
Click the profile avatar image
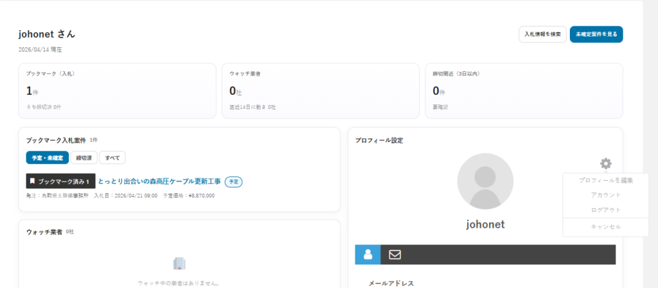click(485, 182)
